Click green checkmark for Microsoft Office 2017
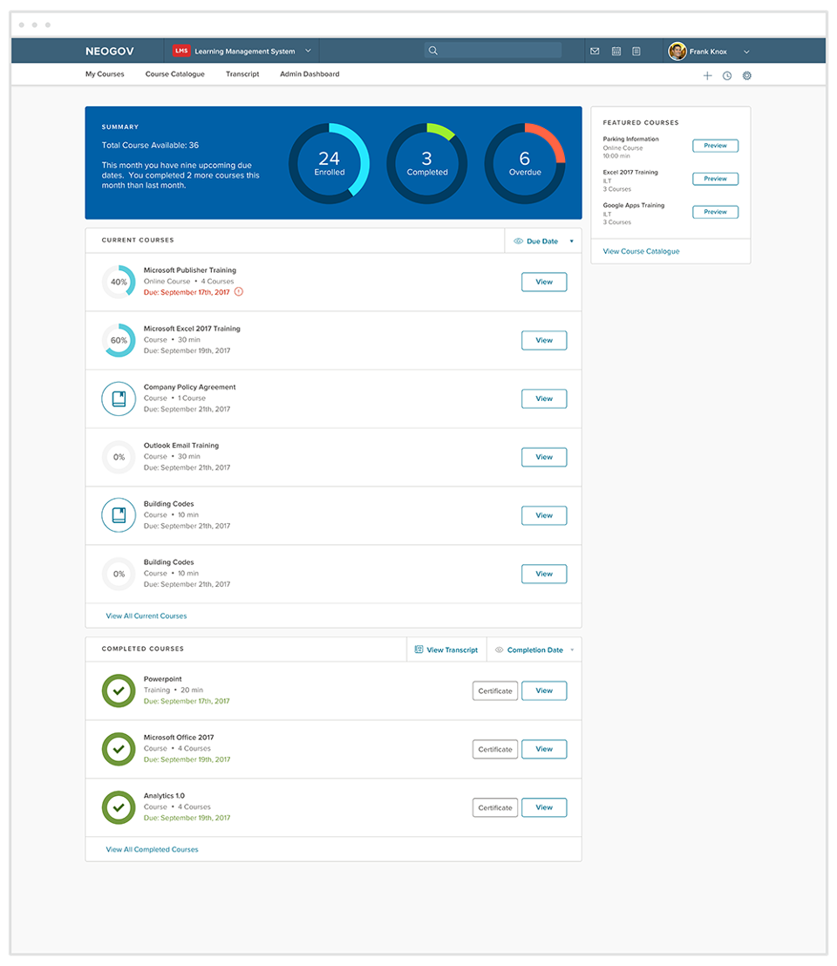The height and width of the screenshot is (966, 837). (119, 749)
